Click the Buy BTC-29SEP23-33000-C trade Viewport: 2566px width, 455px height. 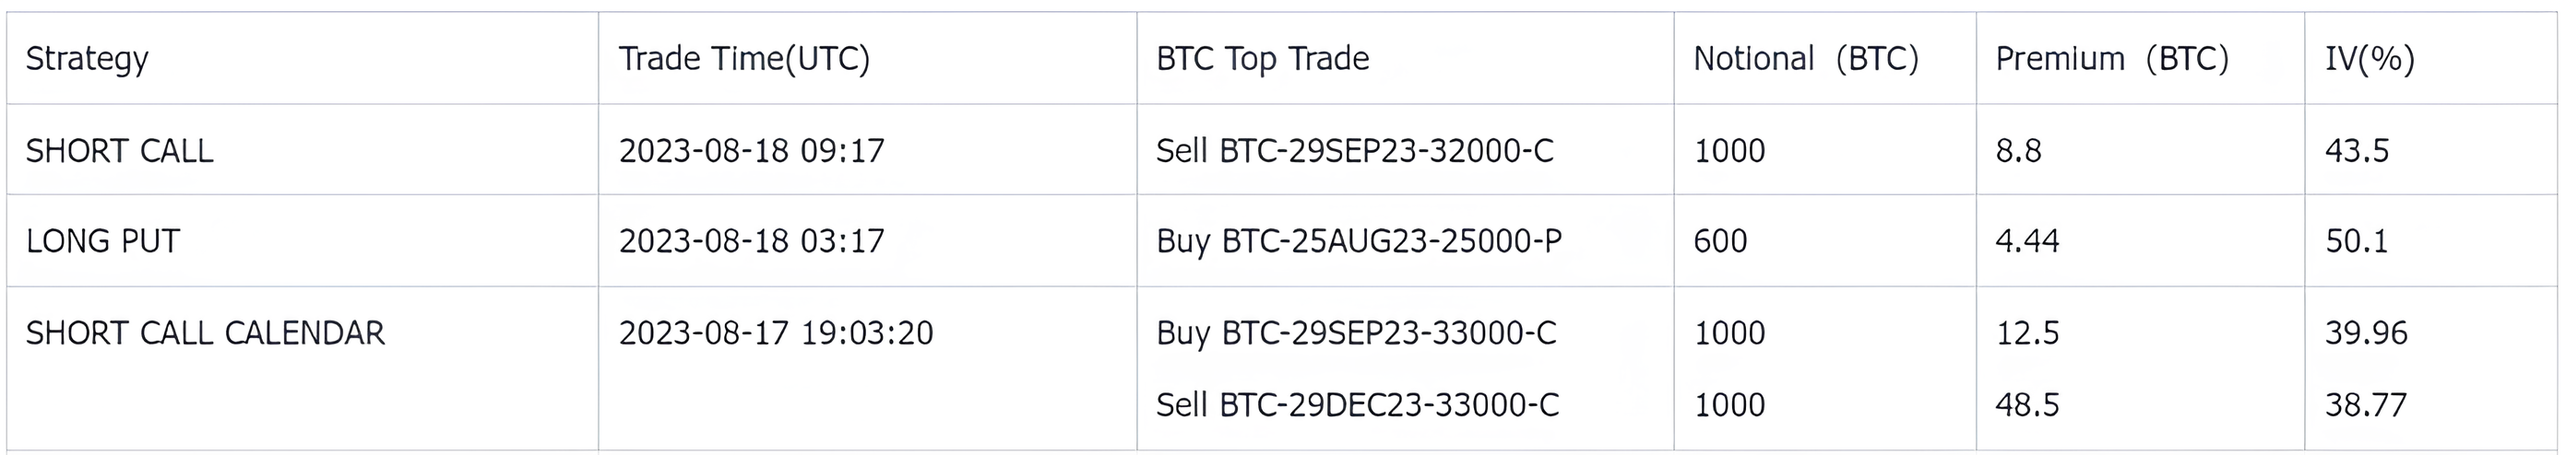pos(1356,332)
